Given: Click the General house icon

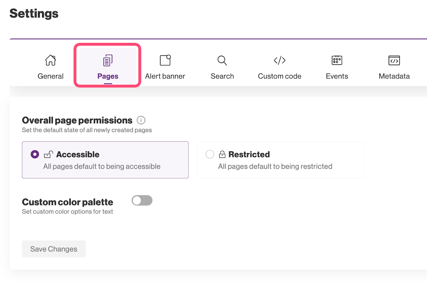Looking at the screenshot, I should [x=51, y=60].
